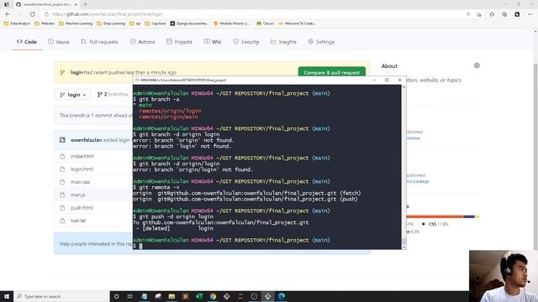The image size is (538, 302).
Task: Click the browser back arrow
Action: coord(8,14)
